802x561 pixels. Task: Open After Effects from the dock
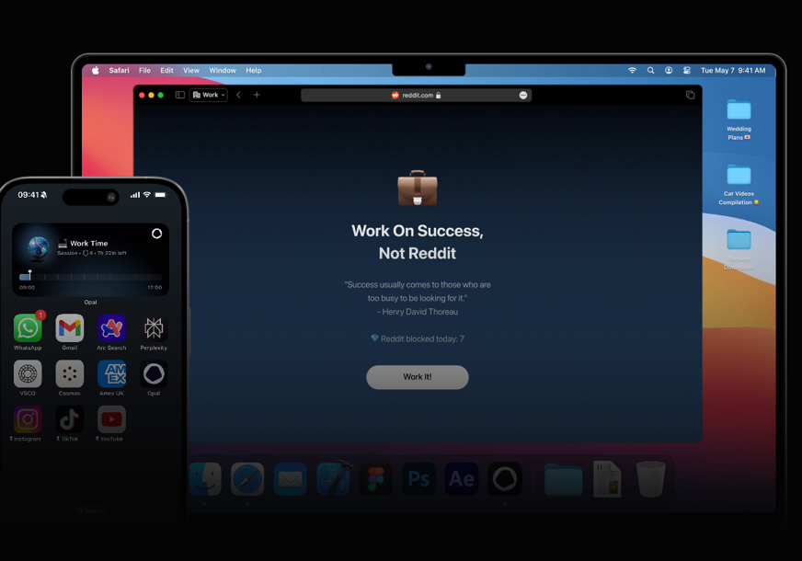click(x=462, y=479)
